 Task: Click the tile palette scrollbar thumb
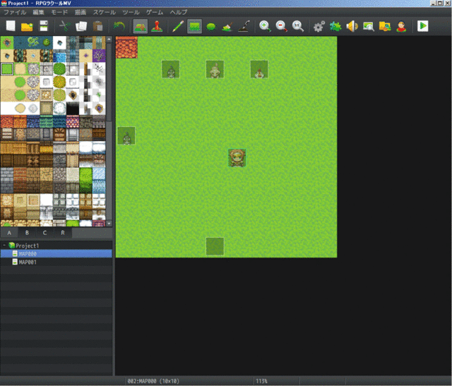[x=109, y=82]
